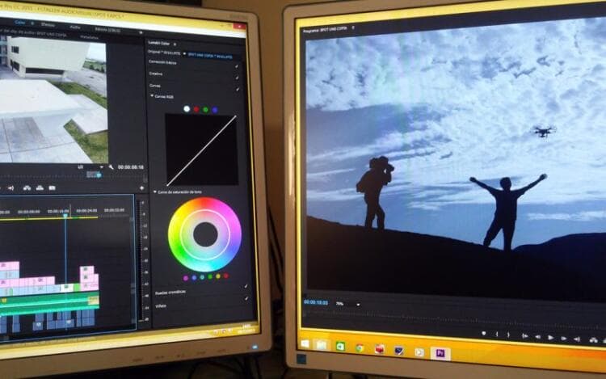Screen dimensions: 606x379
Task: Click Mark In in the Program monitor
Action: pyautogui.click(x=497, y=335)
